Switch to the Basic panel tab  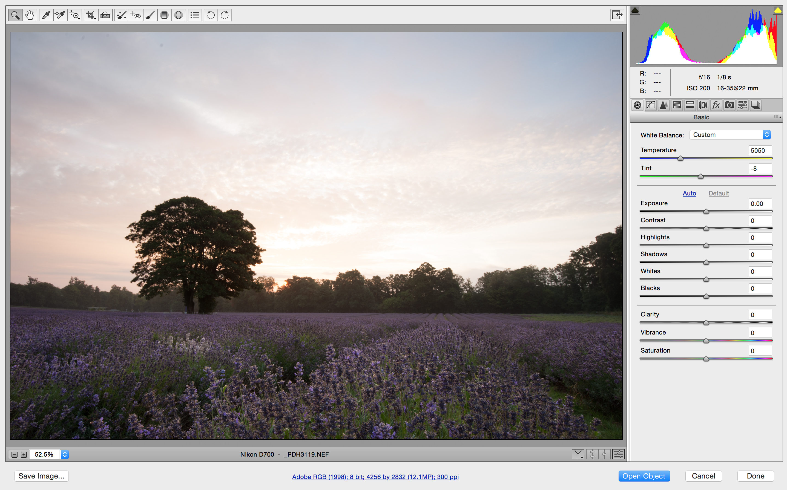637,105
